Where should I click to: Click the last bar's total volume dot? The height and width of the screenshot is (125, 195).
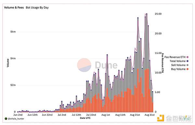pyautogui.click(x=152, y=92)
